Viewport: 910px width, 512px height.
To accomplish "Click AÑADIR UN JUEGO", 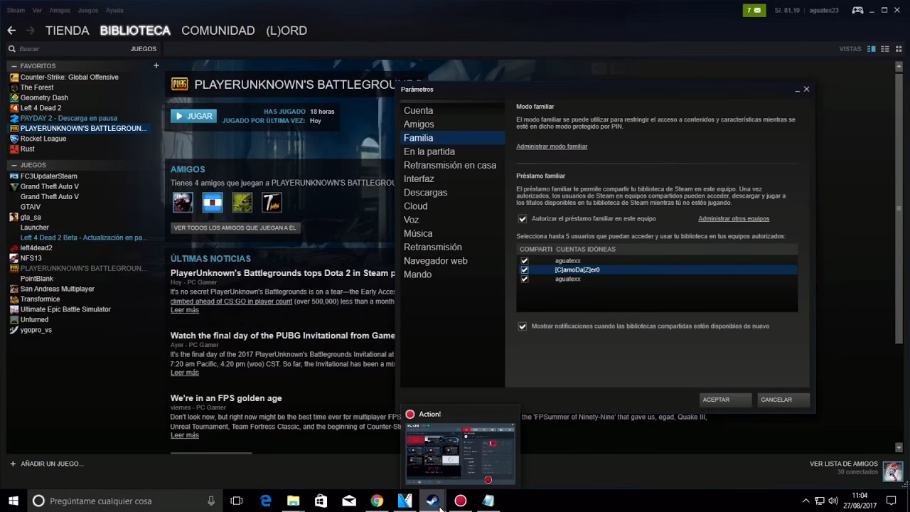I will point(47,464).
